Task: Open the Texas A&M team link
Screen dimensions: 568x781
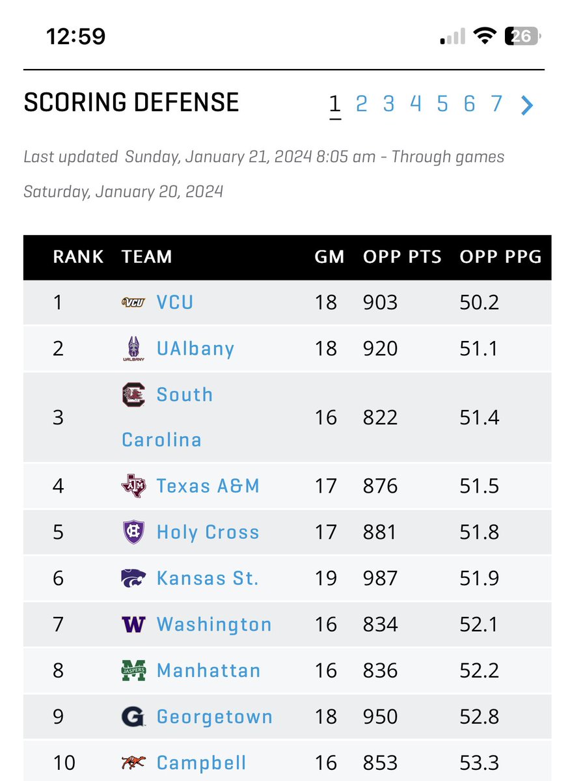Action: click(208, 486)
